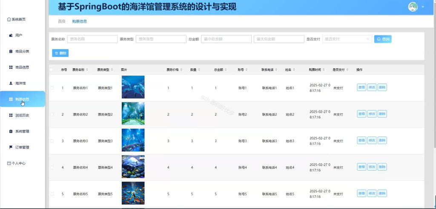Toggle the select-all header checkbox
This screenshot has height=209, width=436.
(x=51, y=70)
